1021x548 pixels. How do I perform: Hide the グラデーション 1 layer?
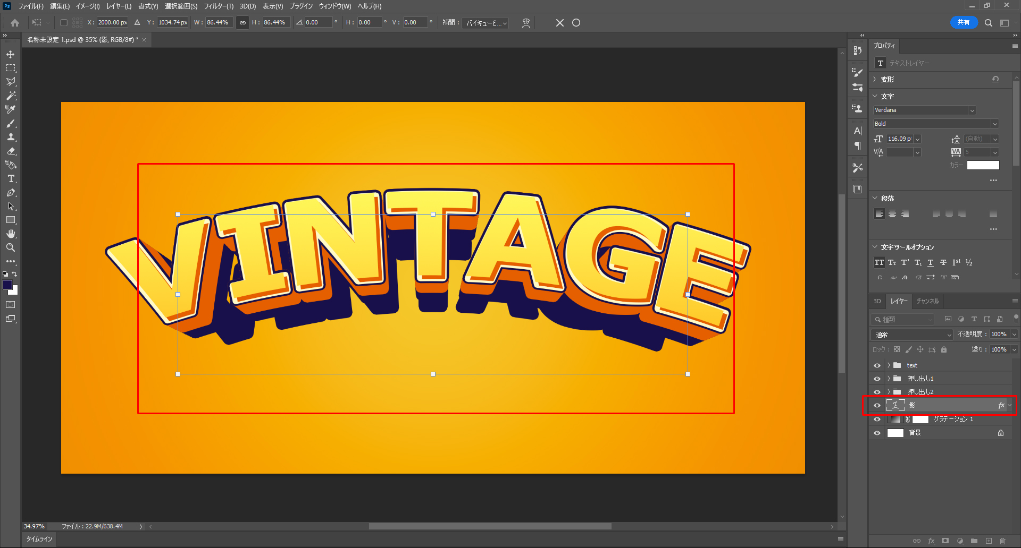(877, 419)
